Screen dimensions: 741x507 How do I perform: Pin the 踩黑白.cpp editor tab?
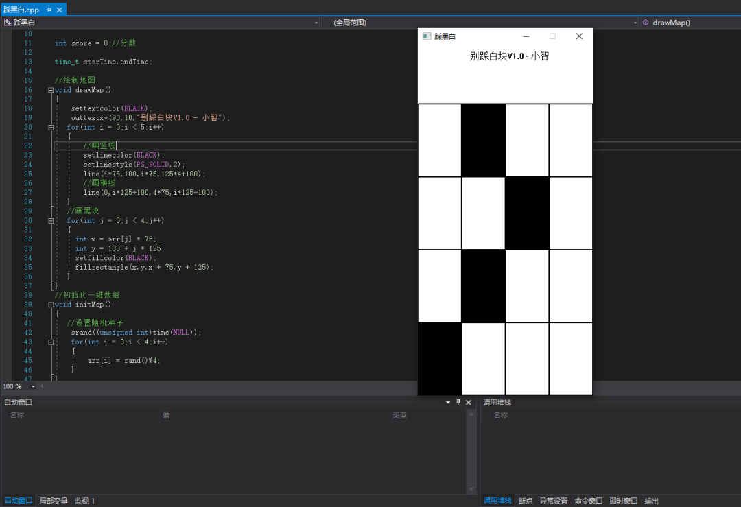[x=49, y=10]
